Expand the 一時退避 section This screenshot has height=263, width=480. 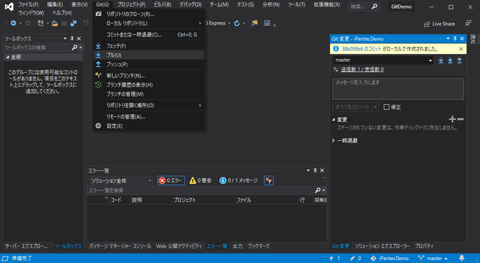click(x=334, y=141)
